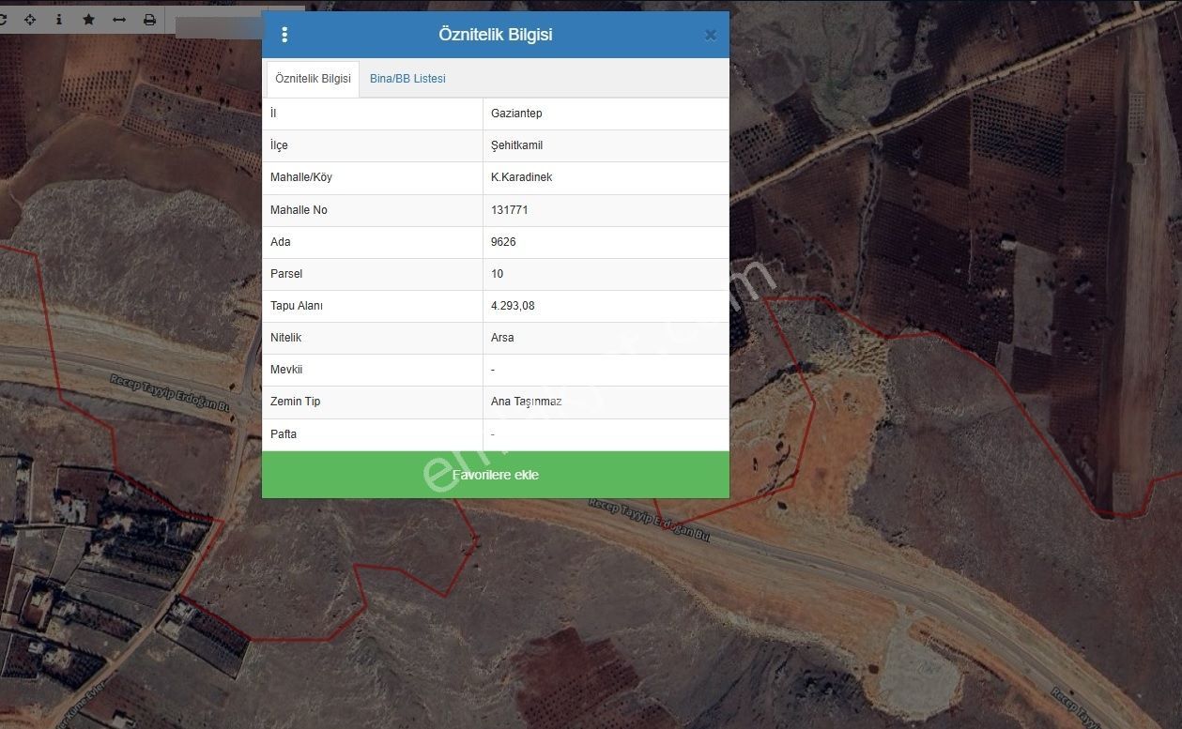Image resolution: width=1182 pixels, height=729 pixels.
Task: Select the Ada value 9626
Action: tap(503, 242)
